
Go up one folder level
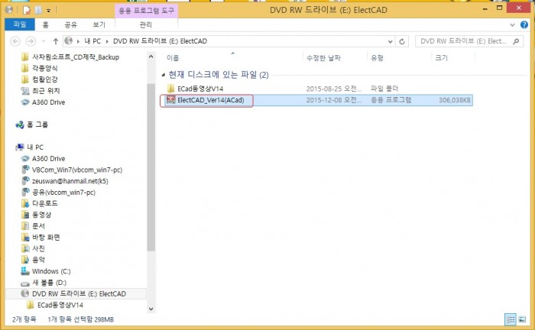point(56,41)
